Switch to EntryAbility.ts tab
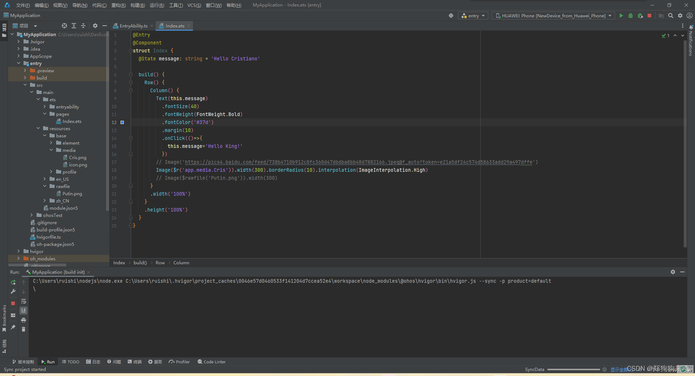The height and width of the screenshot is (376, 695). 134,26
